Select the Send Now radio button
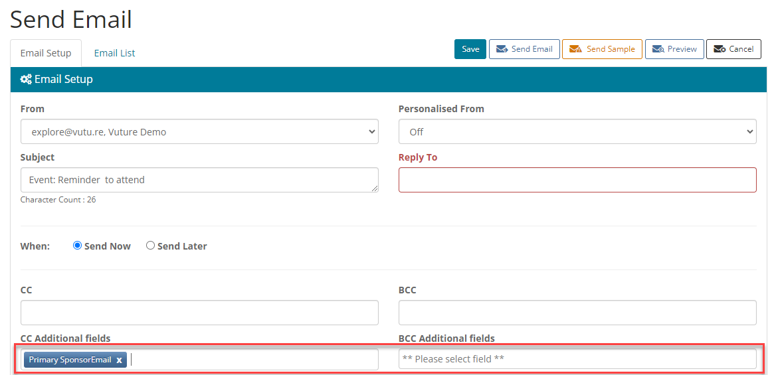The width and height of the screenshot is (772, 375). pos(77,246)
